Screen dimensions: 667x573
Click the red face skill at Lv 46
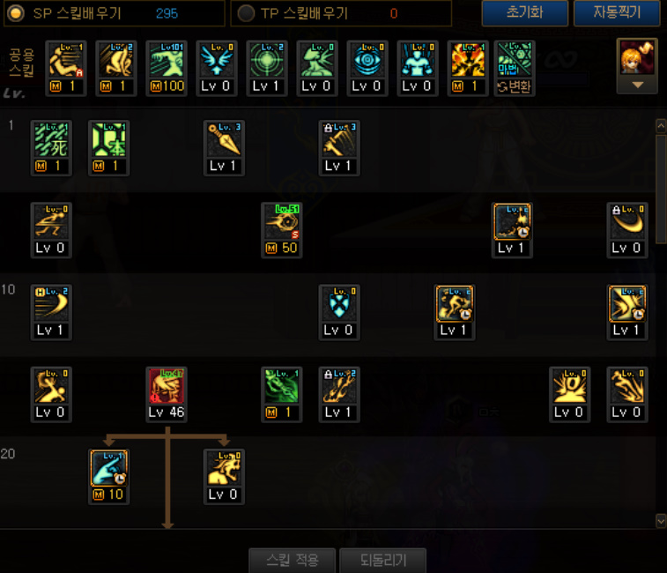(x=167, y=394)
